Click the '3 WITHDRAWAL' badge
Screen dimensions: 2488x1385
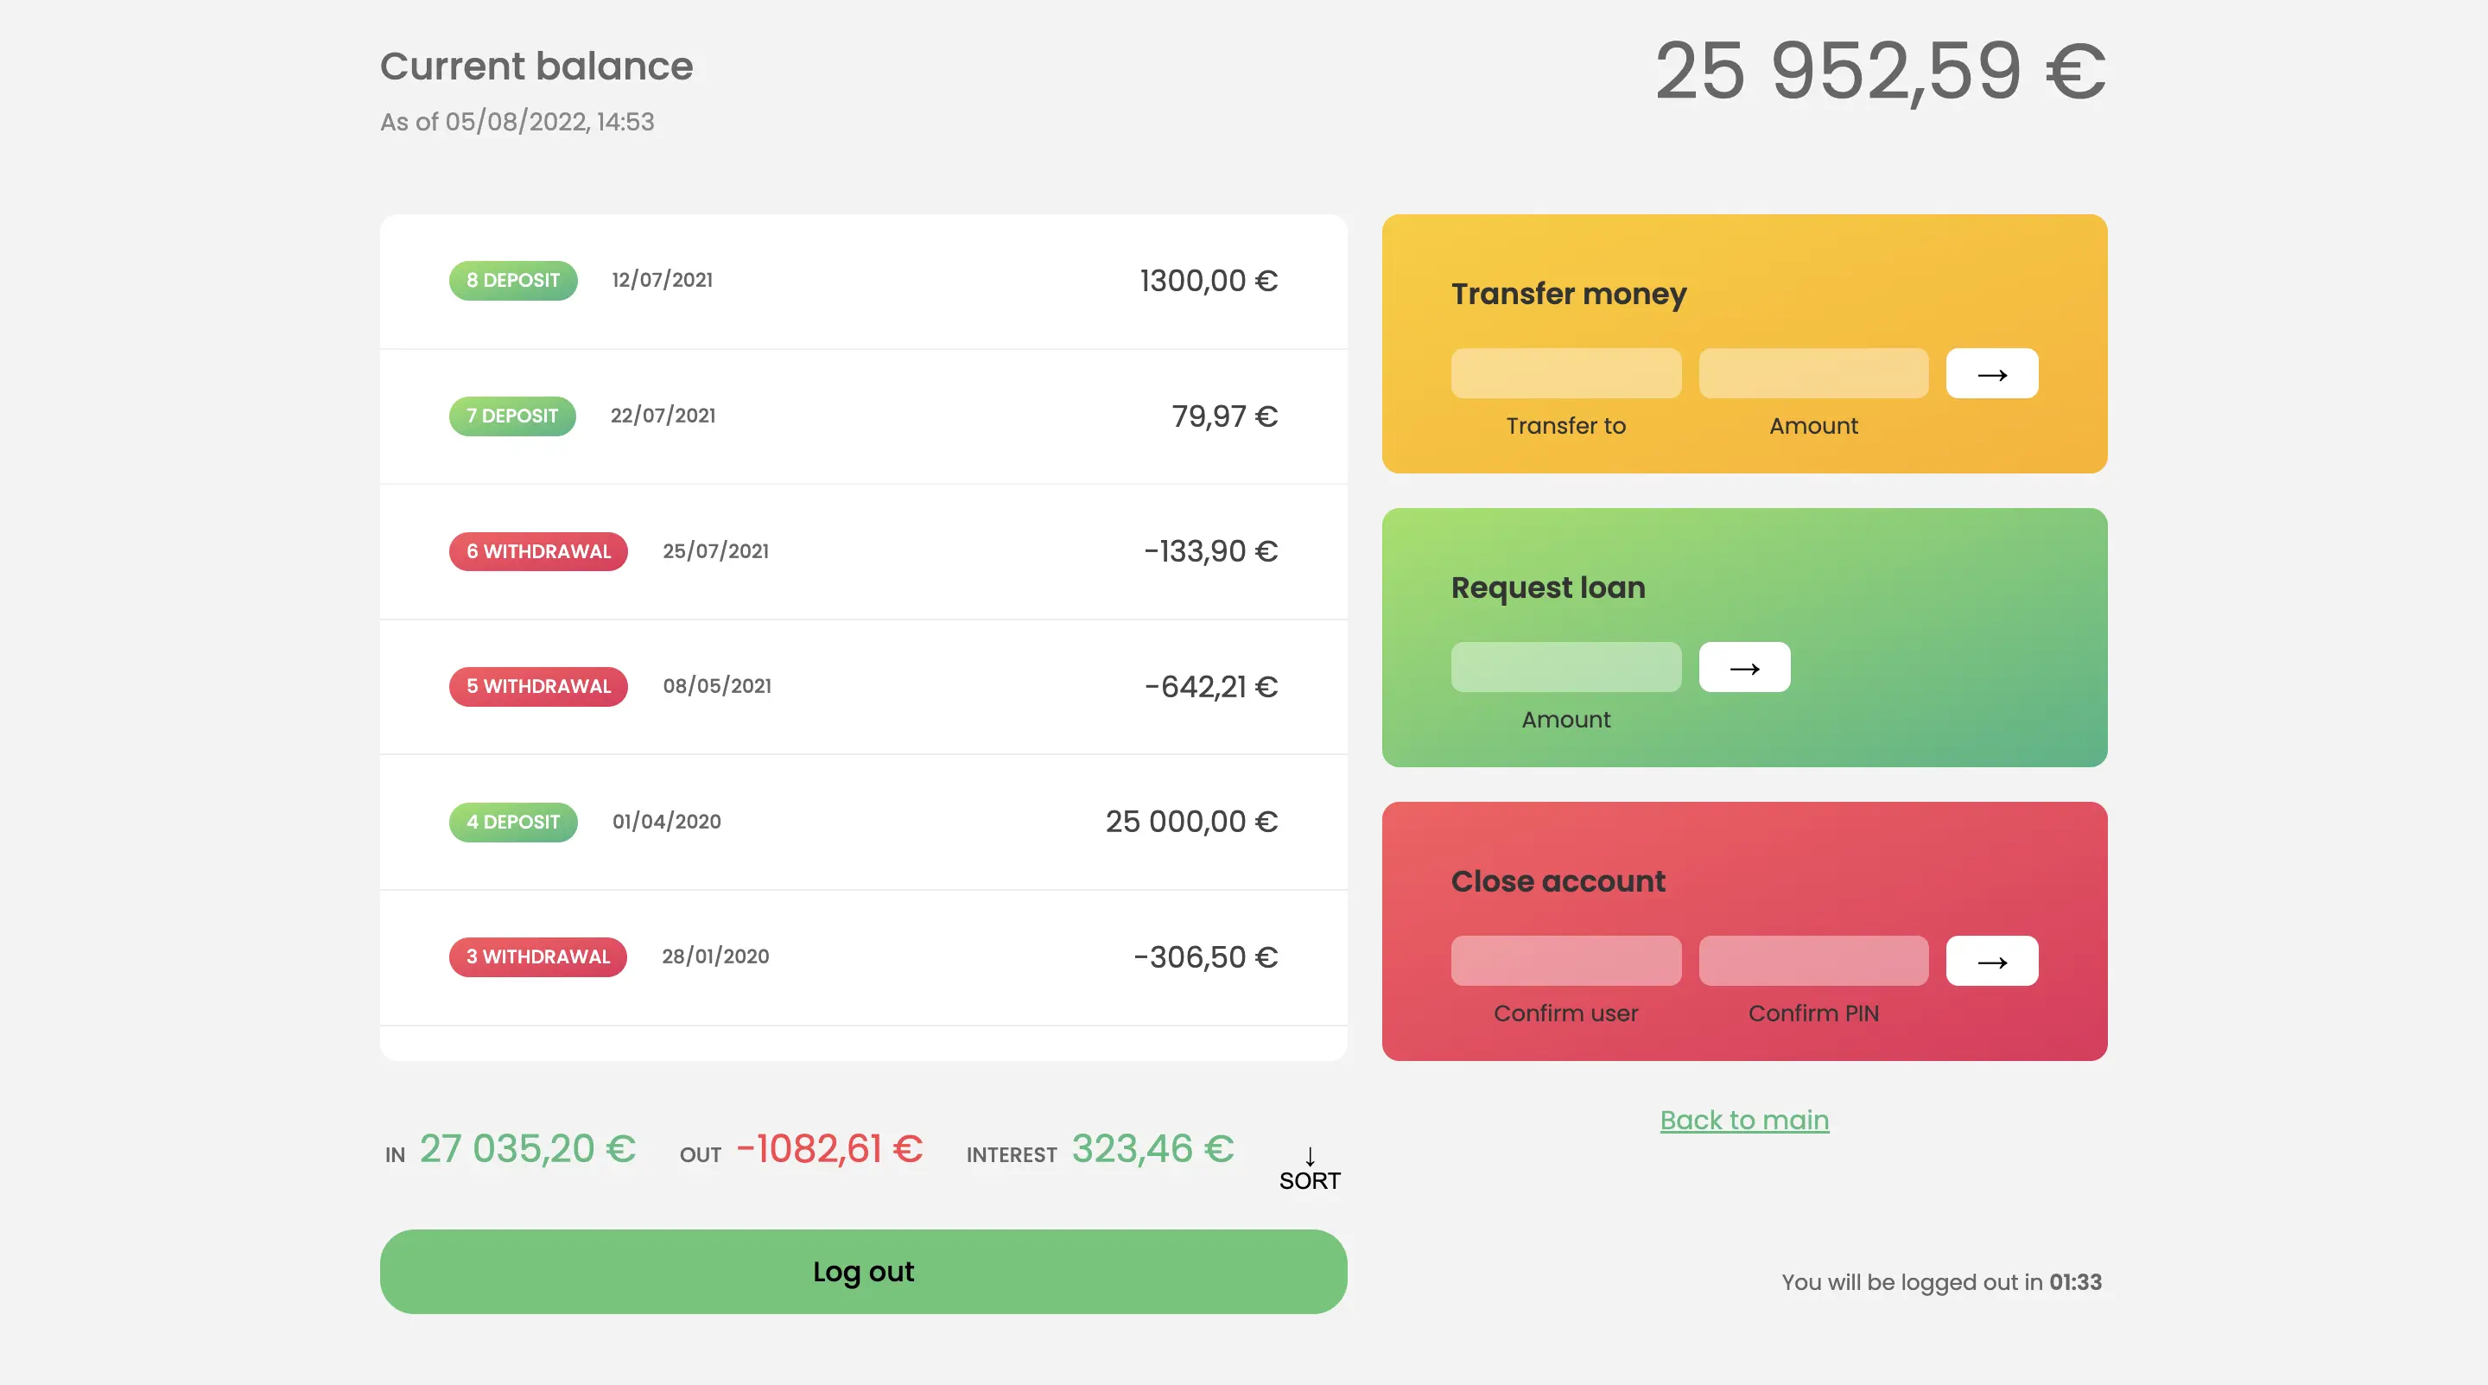(x=538, y=957)
